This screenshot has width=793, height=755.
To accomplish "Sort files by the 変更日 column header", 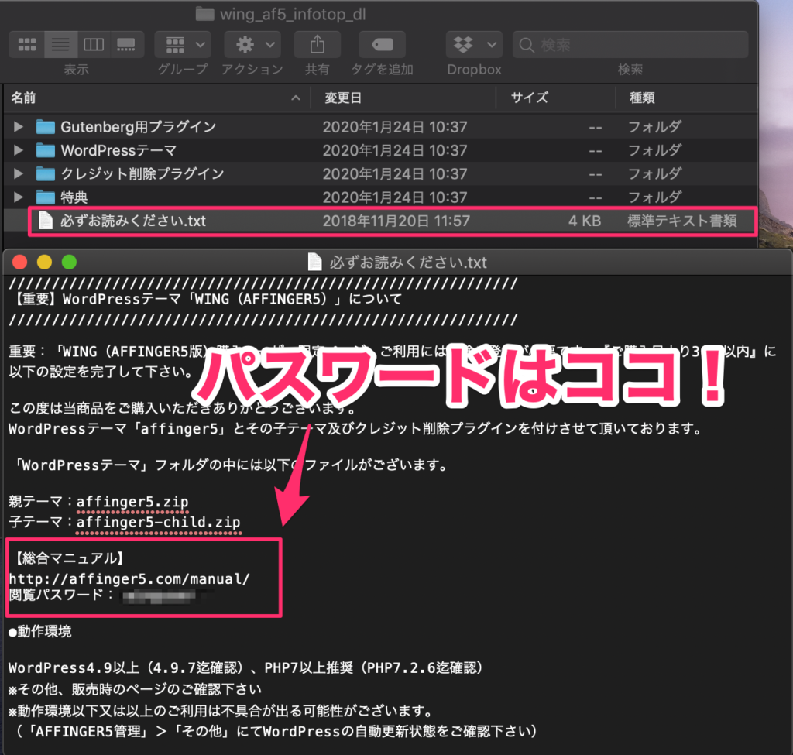I will [x=403, y=98].
